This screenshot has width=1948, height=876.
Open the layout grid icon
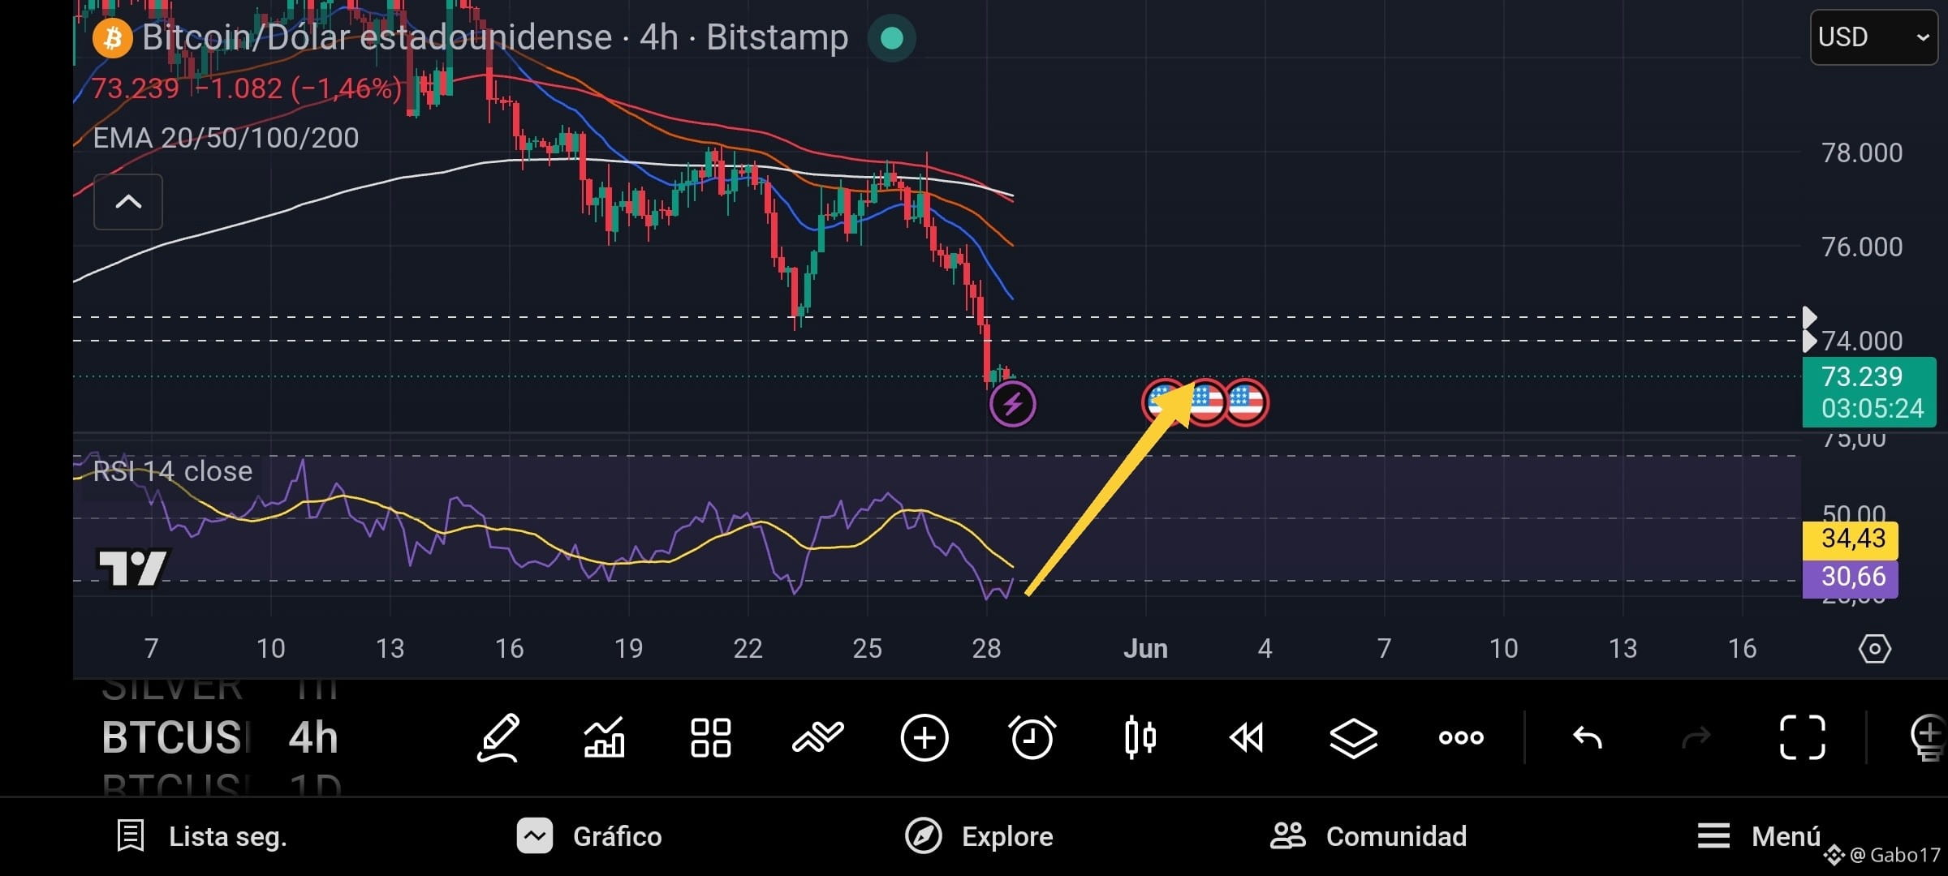[710, 738]
